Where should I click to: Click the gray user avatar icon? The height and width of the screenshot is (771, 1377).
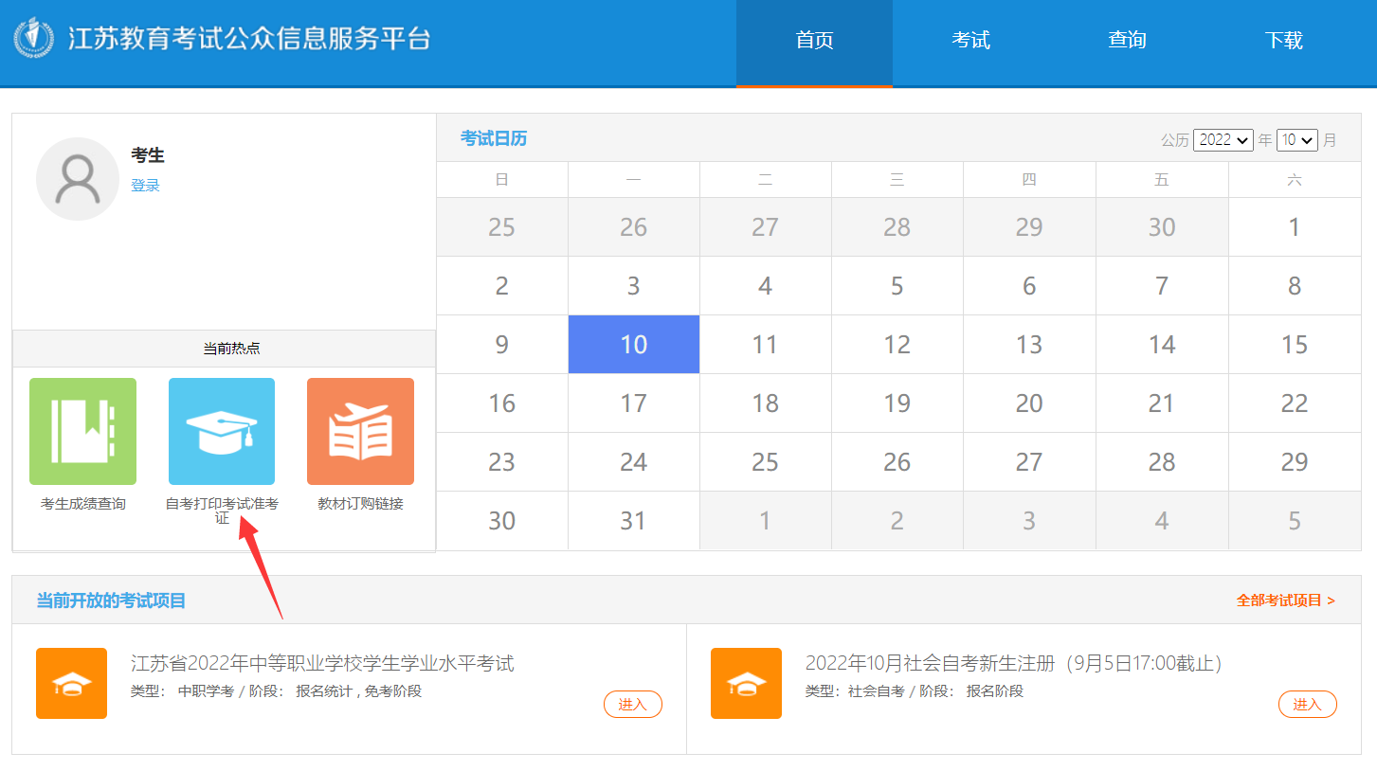77,178
